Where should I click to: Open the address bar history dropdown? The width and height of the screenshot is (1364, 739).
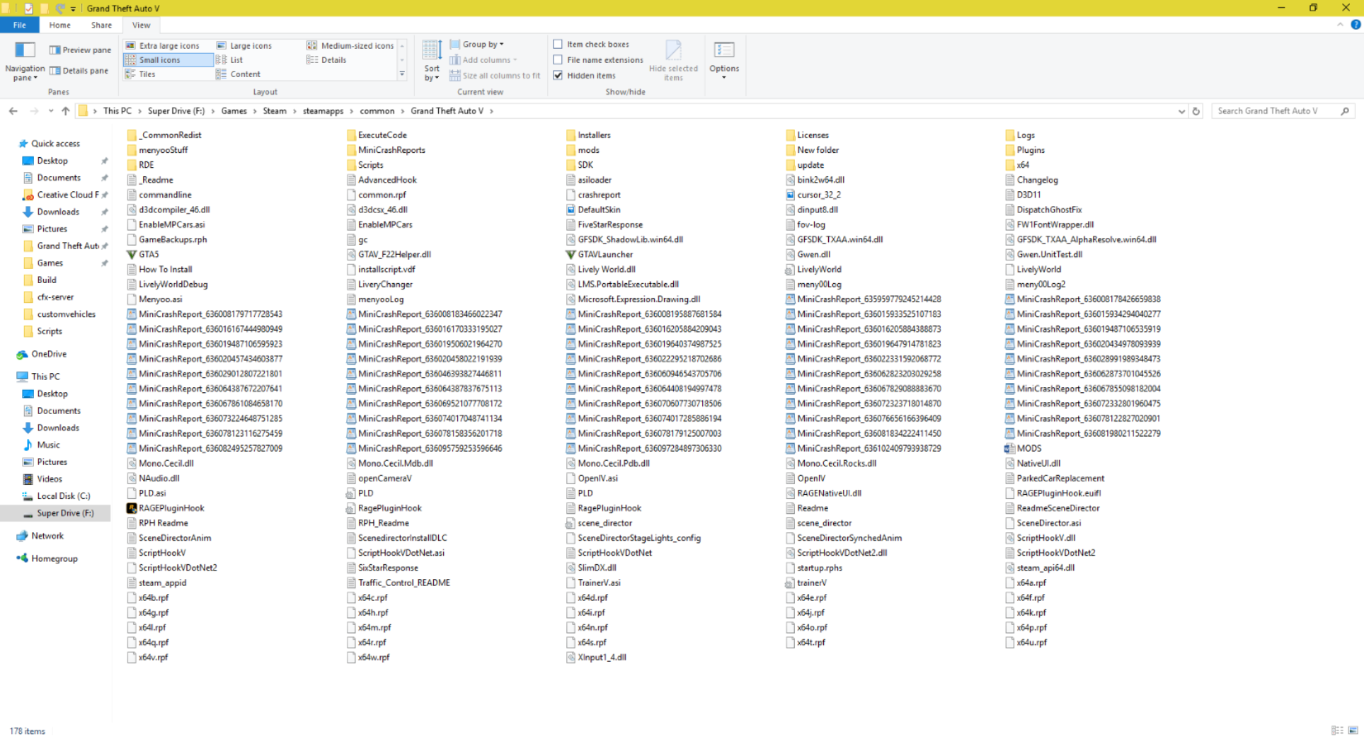[1181, 111]
